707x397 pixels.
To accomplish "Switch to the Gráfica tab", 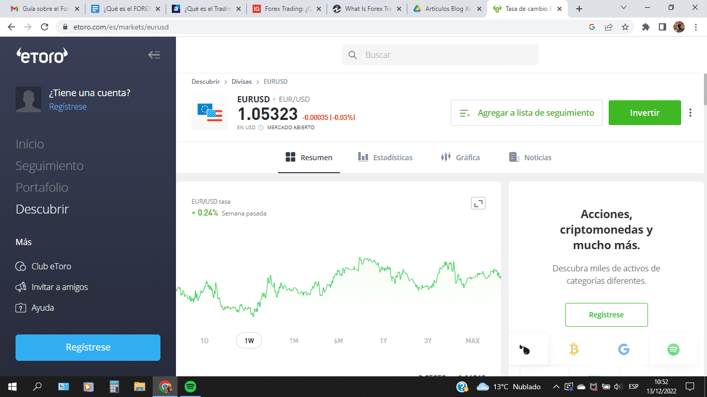I will coord(460,158).
